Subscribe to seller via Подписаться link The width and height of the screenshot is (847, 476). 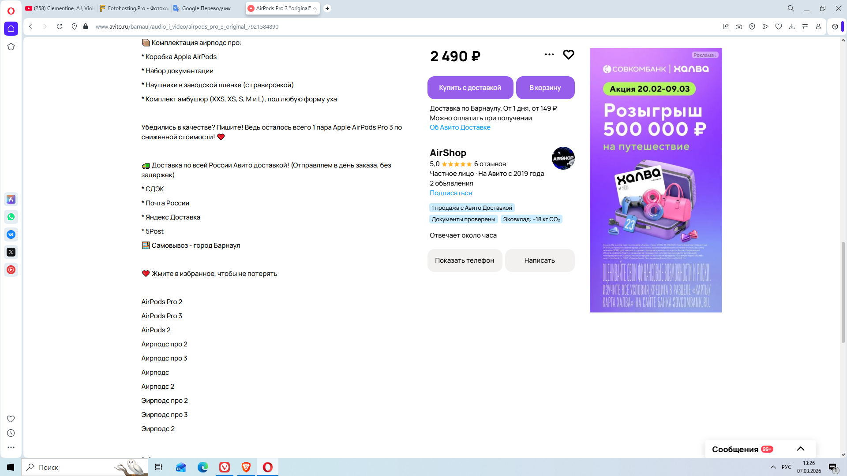(x=450, y=193)
